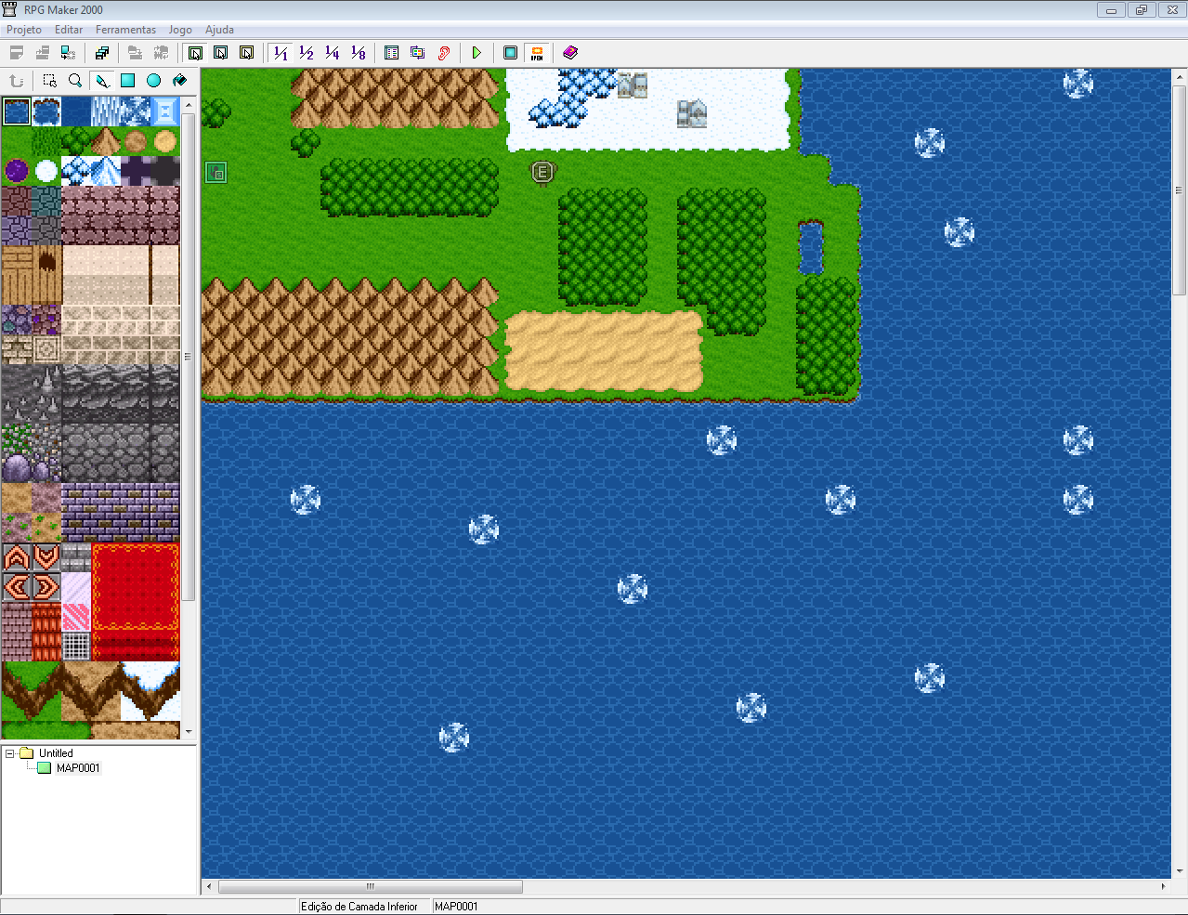Click tile palette scroll down arrow
Screen dimensions: 1188x915
point(189,732)
